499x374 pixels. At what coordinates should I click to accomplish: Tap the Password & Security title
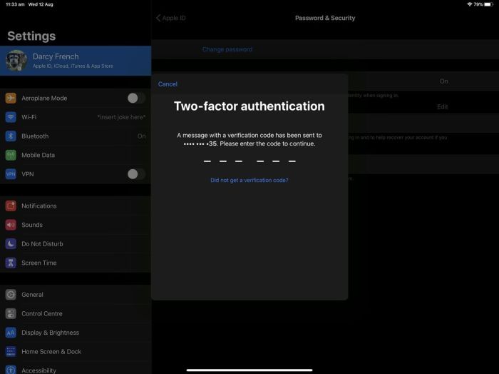click(325, 18)
